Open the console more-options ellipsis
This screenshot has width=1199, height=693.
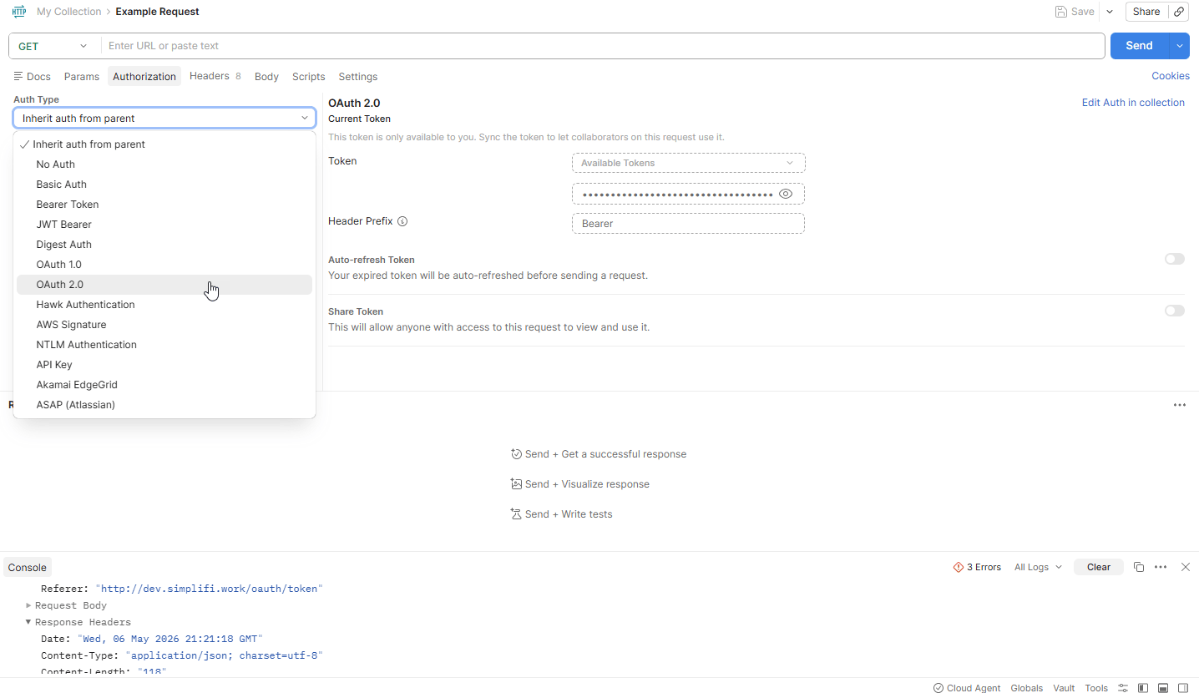point(1161,567)
